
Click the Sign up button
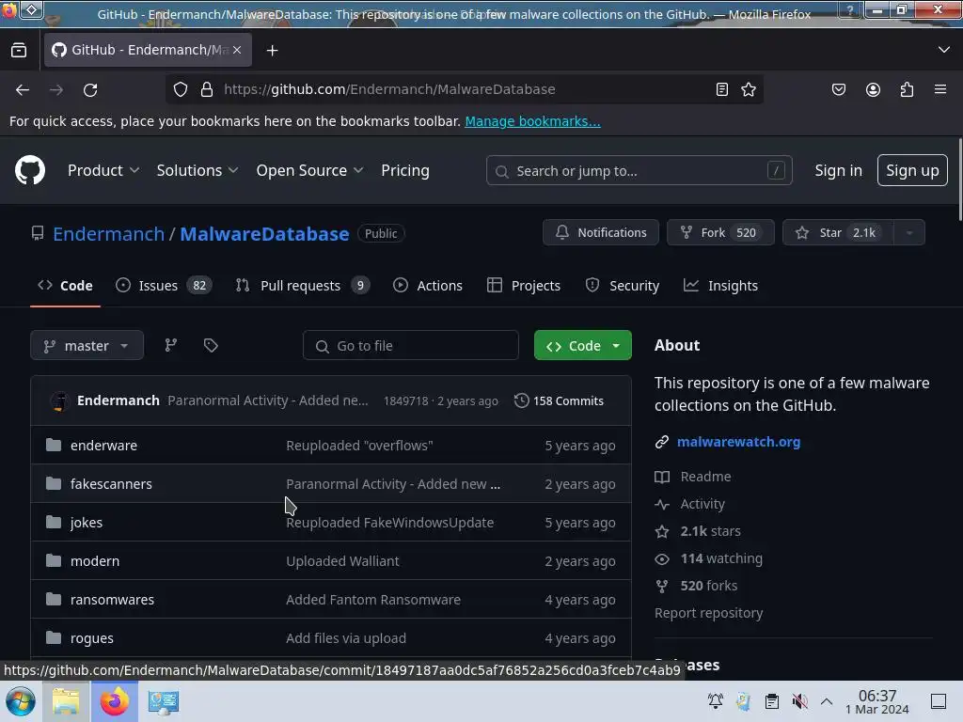pyautogui.click(x=912, y=170)
